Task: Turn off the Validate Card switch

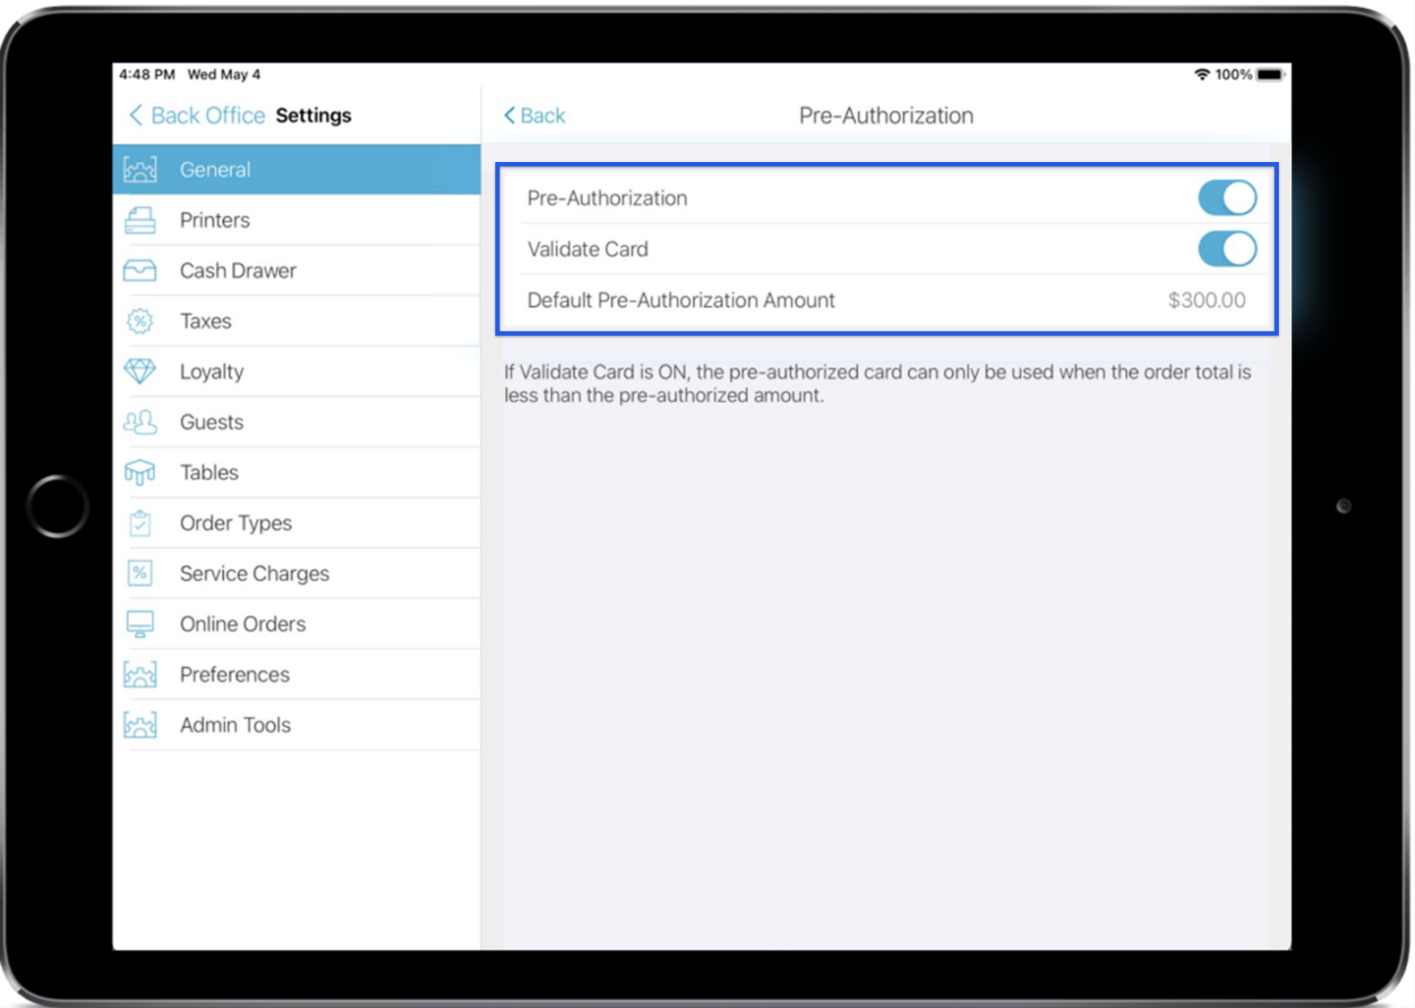Action: [x=1226, y=249]
